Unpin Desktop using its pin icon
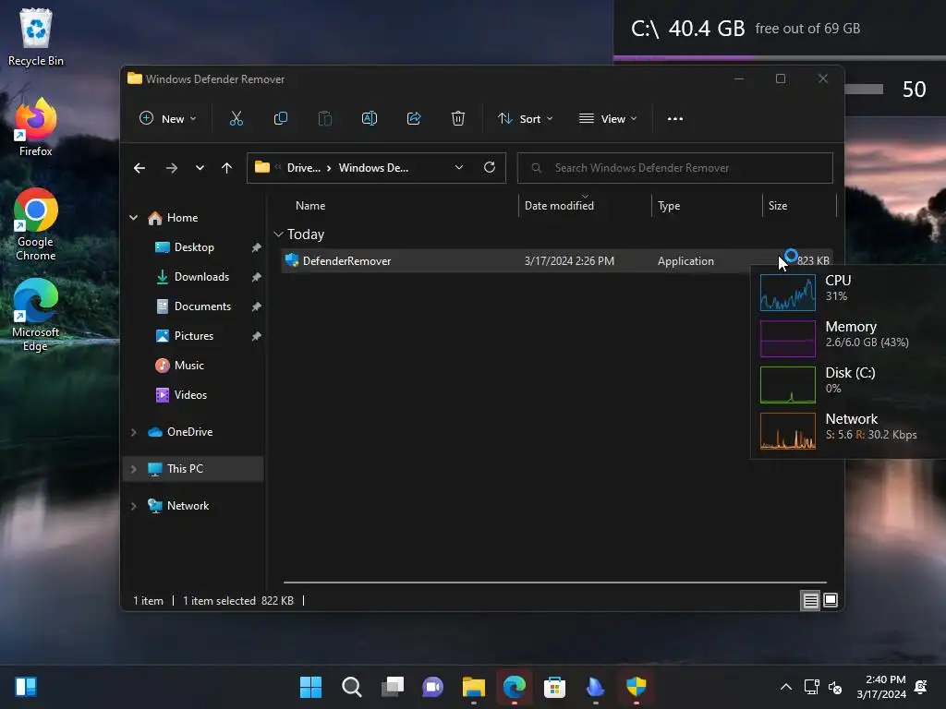This screenshot has height=709, width=946. (x=257, y=247)
